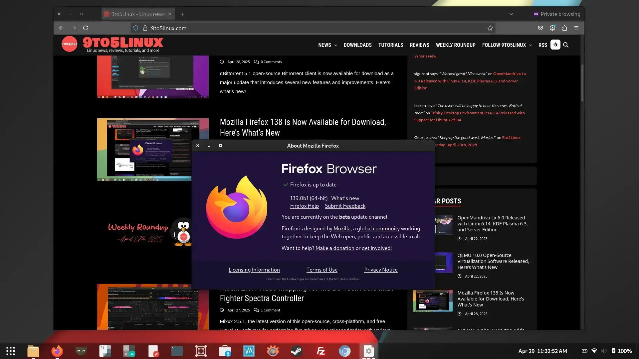The width and height of the screenshot is (639, 359).
Task: Click the Firefox icon in the dock
Action: (x=57, y=351)
